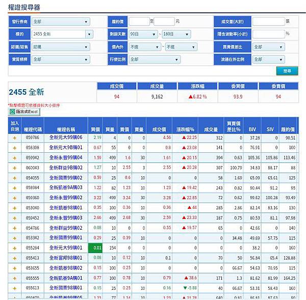Click the 成交量(大於) volume input field
Viewport: 306px width, 300px height.
click(269, 21)
